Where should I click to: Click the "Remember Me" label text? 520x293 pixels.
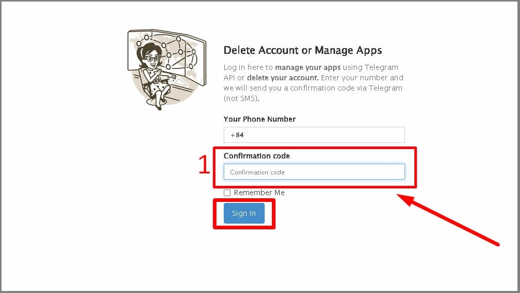click(259, 193)
